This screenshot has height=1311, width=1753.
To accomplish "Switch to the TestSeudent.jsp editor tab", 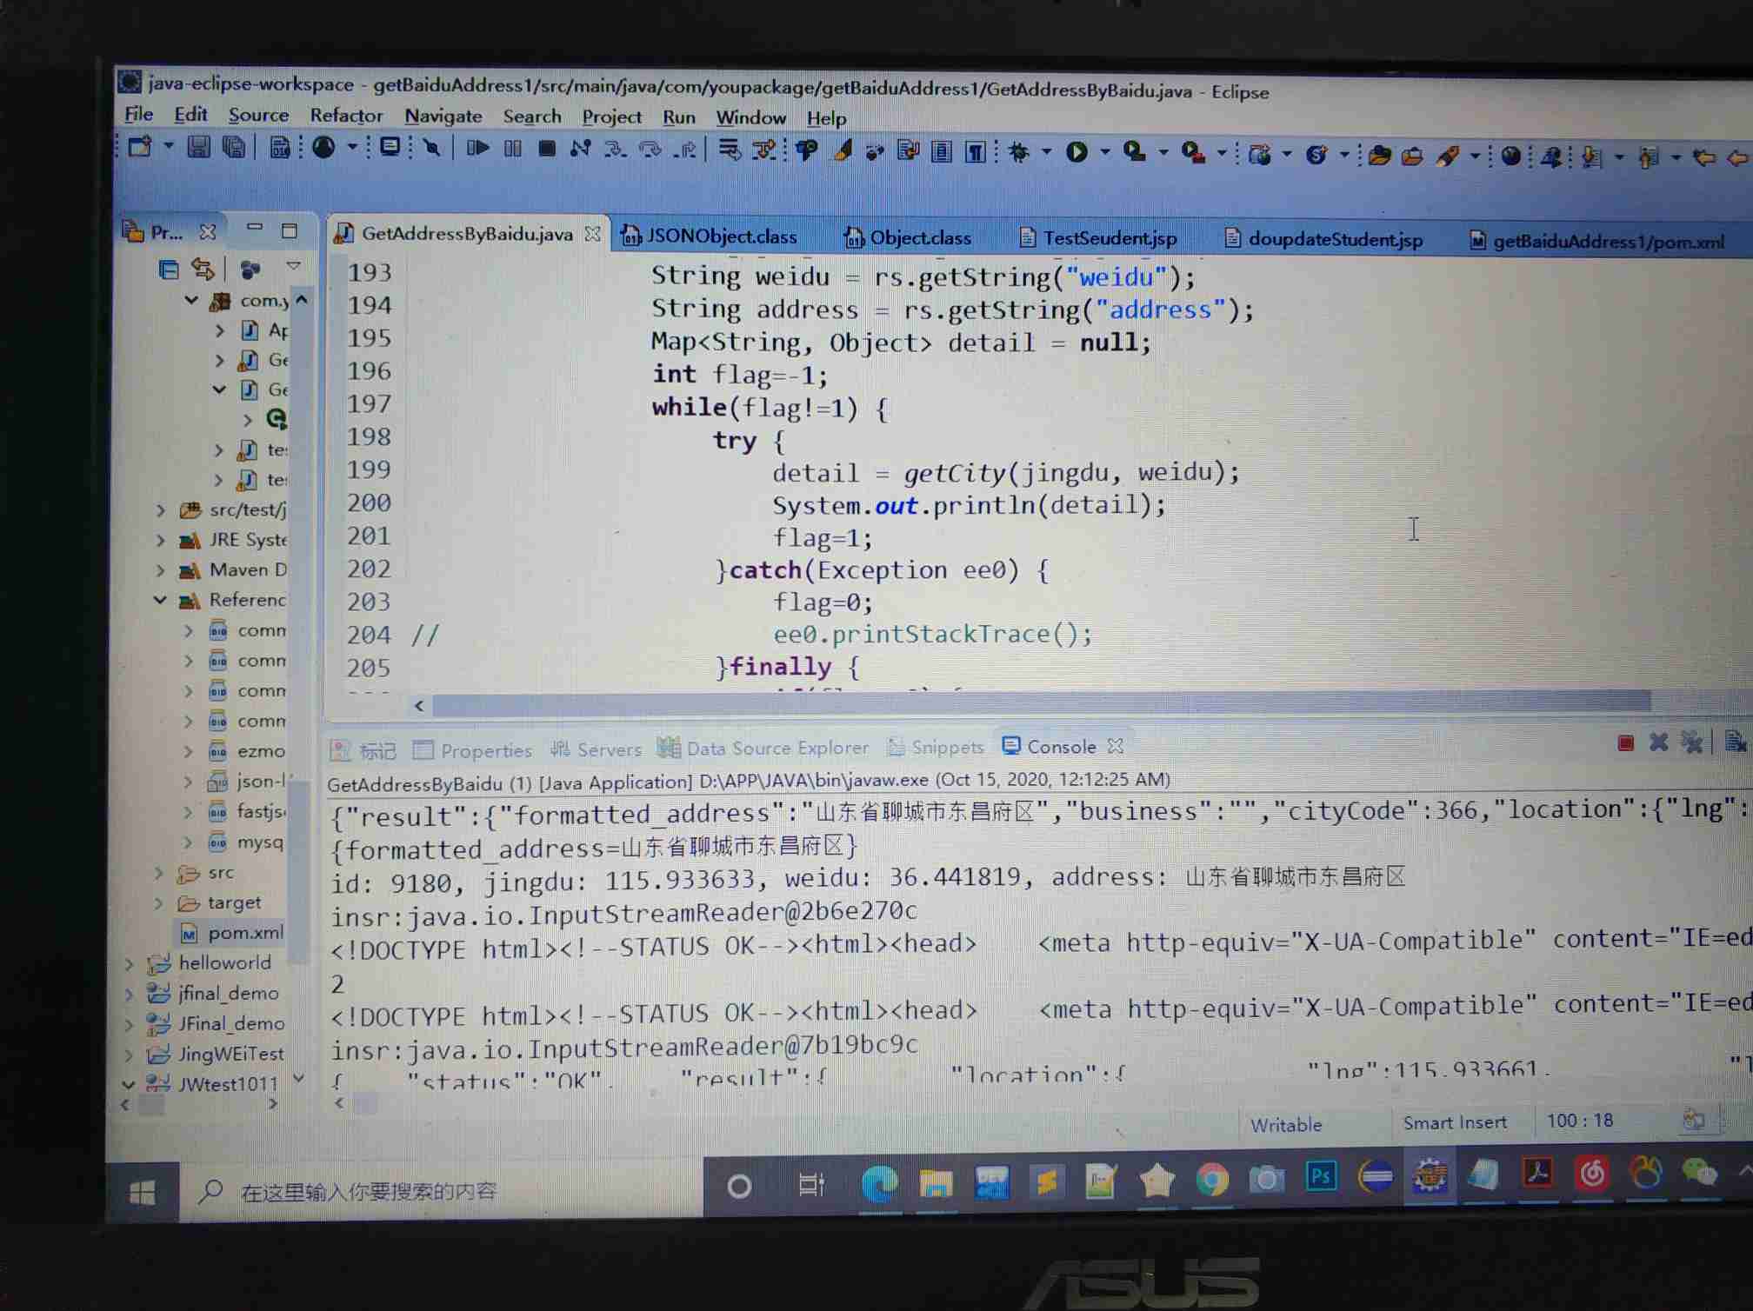I will coord(1109,238).
